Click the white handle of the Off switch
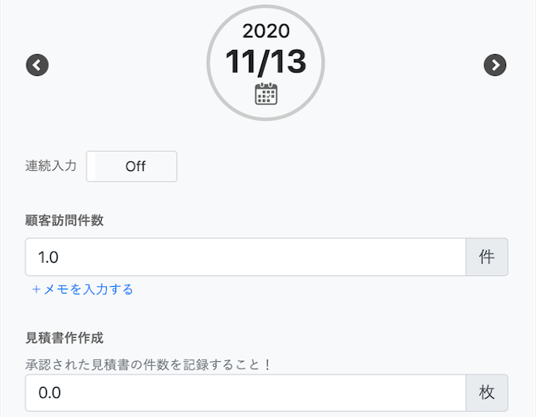The image size is (536, 417). point(91,166)
